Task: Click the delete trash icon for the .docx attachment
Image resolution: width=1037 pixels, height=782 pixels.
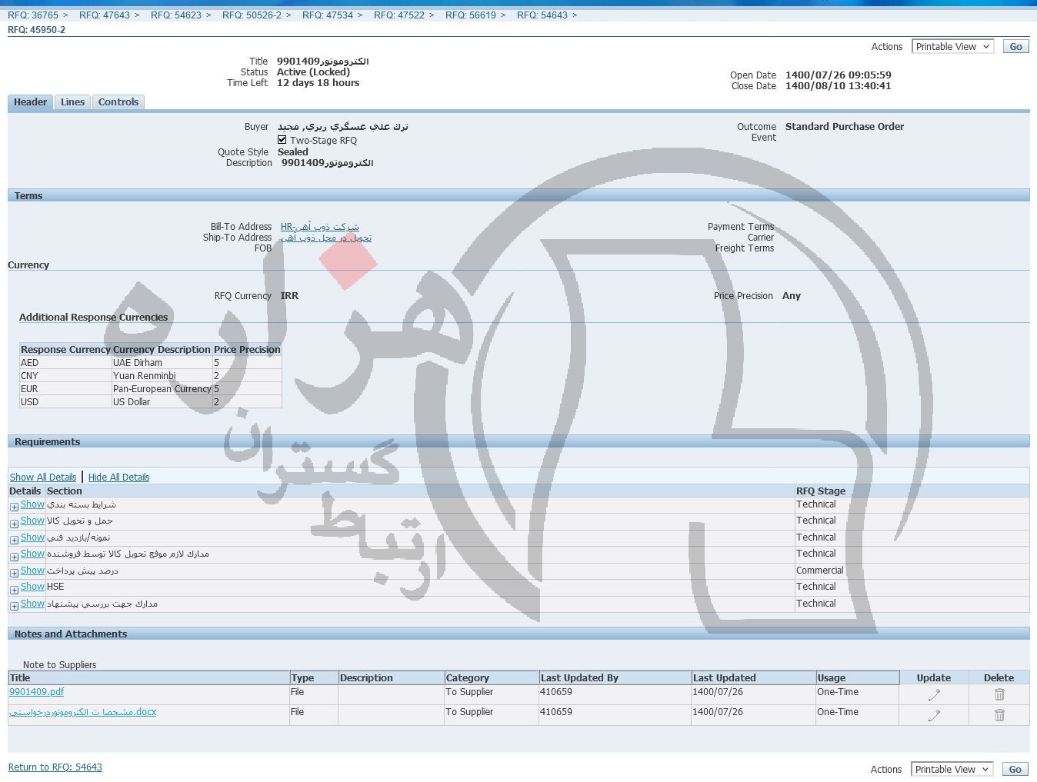Action: (999, 715)
